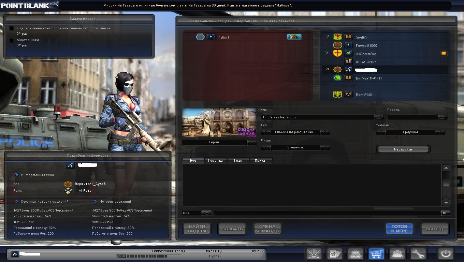Click (nortik)'s clan emblem
The width and height of the screenshot is (464, 262).
337,37
